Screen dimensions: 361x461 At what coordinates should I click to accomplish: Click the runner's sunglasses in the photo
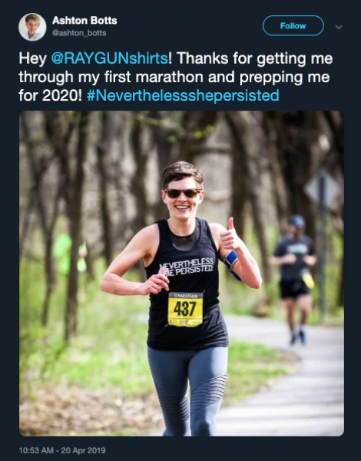(x=182, y=193)
